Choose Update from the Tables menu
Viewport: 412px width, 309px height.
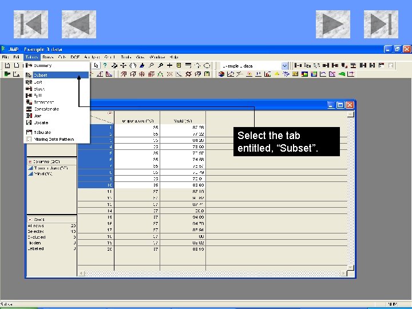[57, 122]
